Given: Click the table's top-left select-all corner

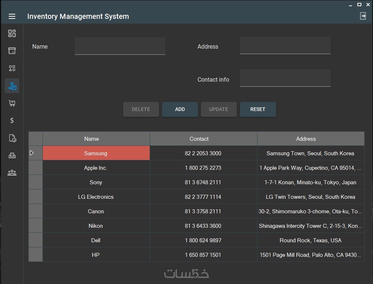Looking at the screenshot, I should point(36,139).
